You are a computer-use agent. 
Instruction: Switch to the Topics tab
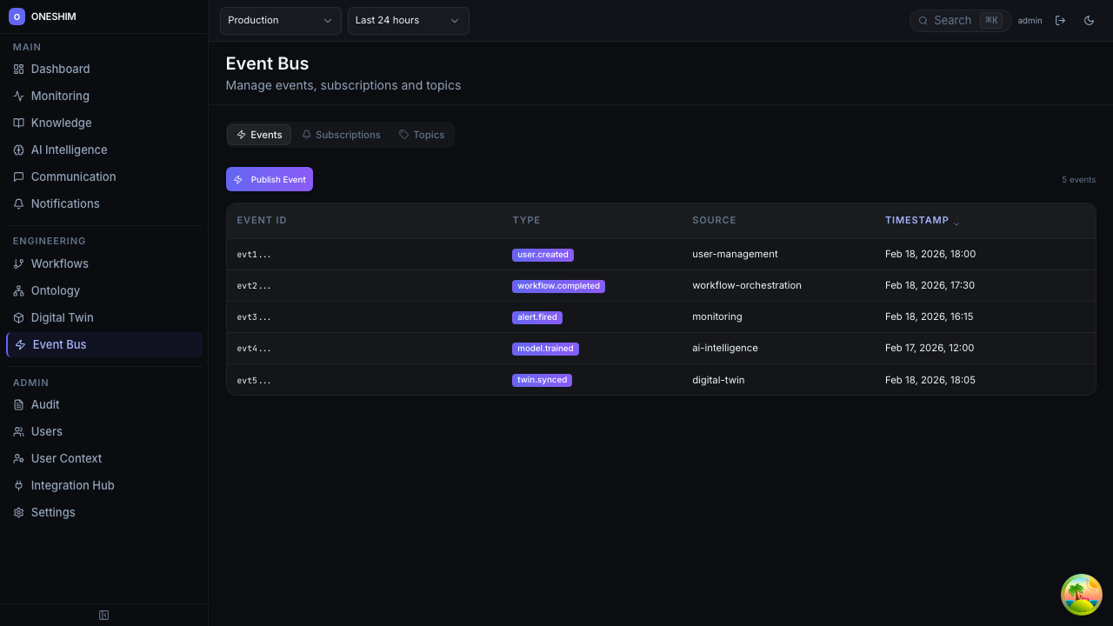(x=422, y=135)
